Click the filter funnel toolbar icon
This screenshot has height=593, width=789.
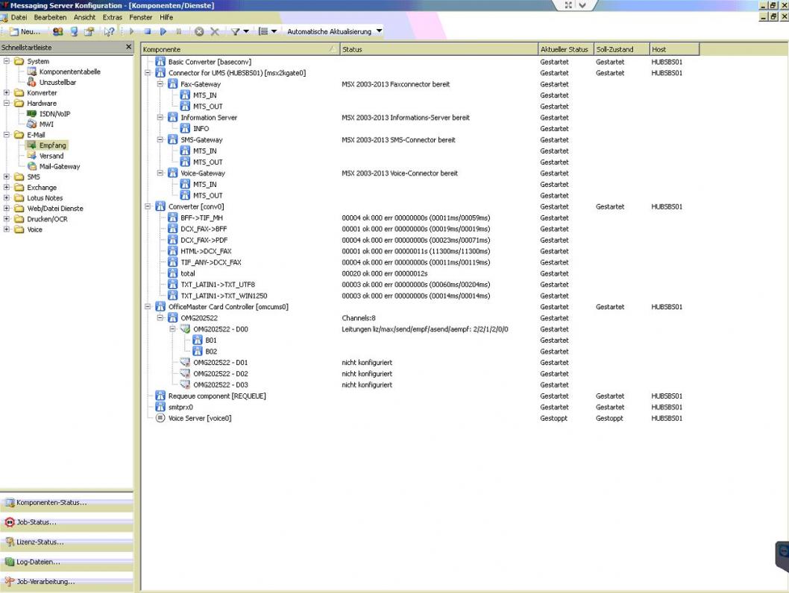point(234,32)
